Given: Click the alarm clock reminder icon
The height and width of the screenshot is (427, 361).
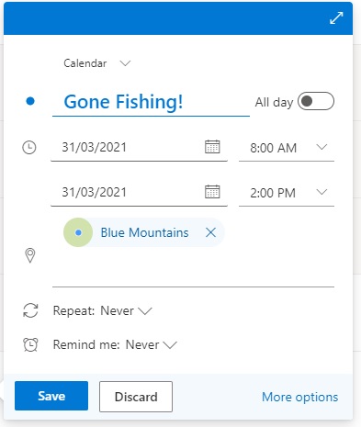Looking at the screenshot, I should [x=30, y=344].
